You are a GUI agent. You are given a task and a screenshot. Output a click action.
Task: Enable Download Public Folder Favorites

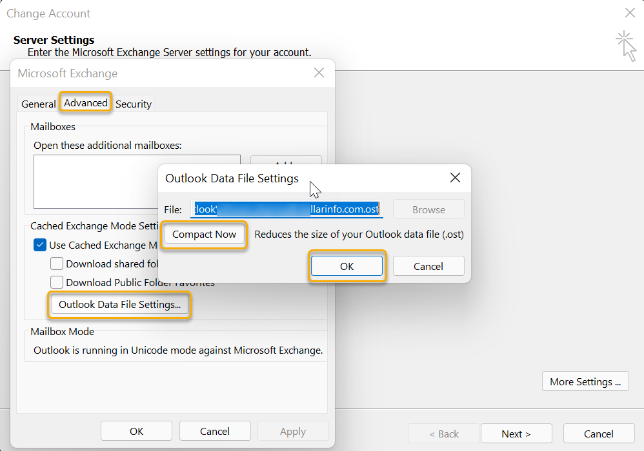click(x=57, y=282)
